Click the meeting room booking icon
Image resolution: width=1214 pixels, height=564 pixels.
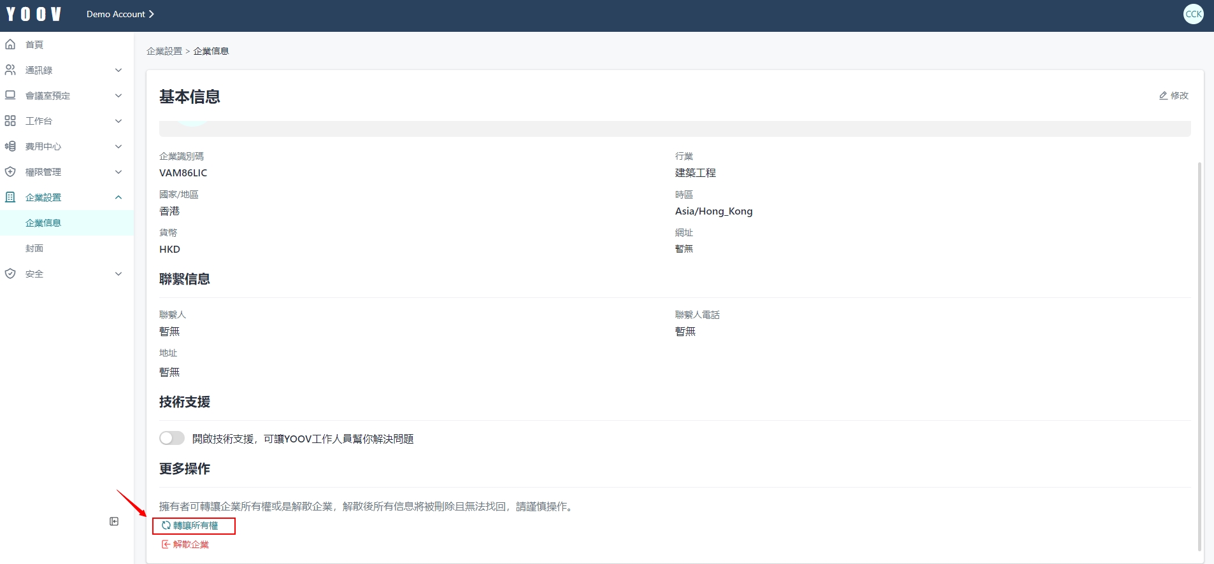click(x=10, y=95)
